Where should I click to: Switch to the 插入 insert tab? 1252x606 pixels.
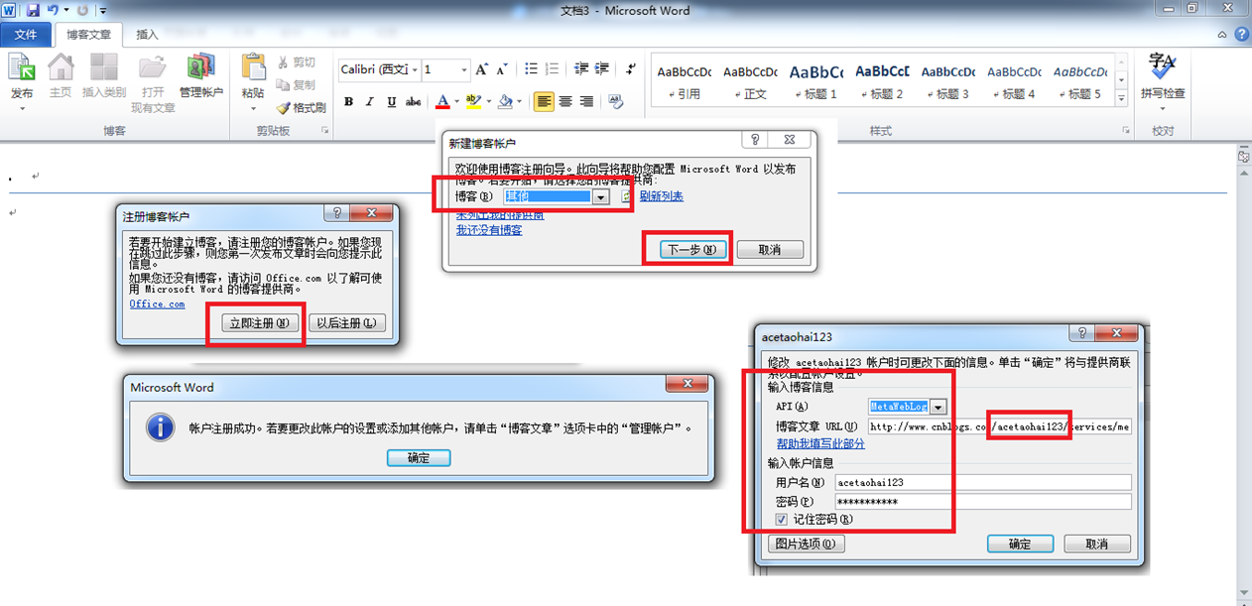[x=147, y=35]
